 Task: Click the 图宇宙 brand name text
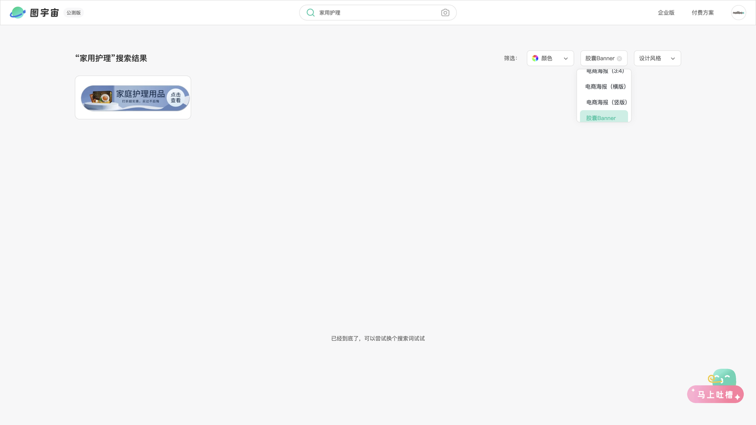click(x=44, y=13)
